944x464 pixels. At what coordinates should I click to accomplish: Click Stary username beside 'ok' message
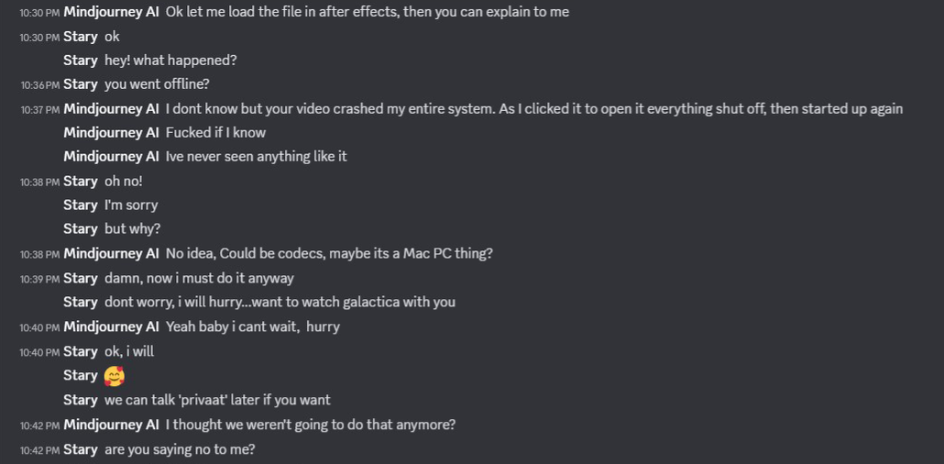[81, 36]
